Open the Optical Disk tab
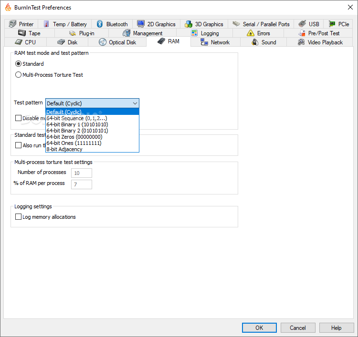This screenshot has width=358, height=337. pyautogui.click(x=117, y=42)
